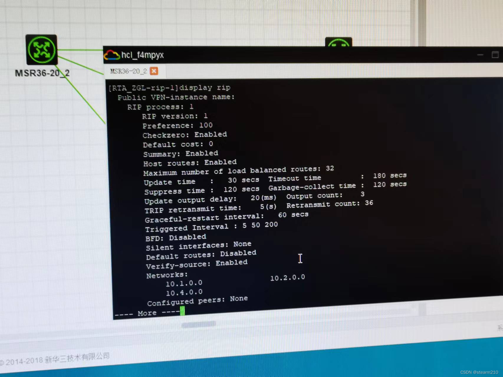Click the '---- More ----' prompt
Viewport: 503px width, 377px height.
(147, 313)
